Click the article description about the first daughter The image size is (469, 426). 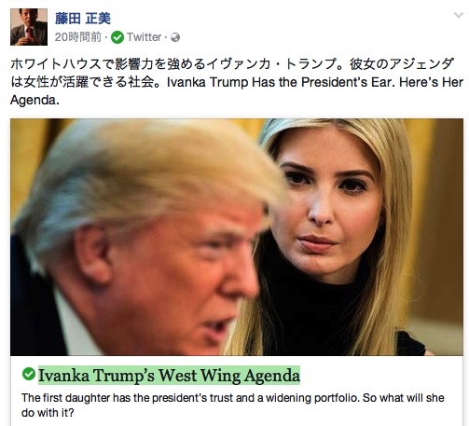click(x=233, y=405)
